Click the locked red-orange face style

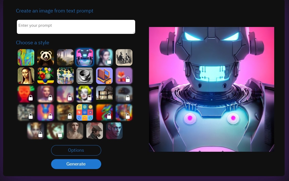coord(26,94)
